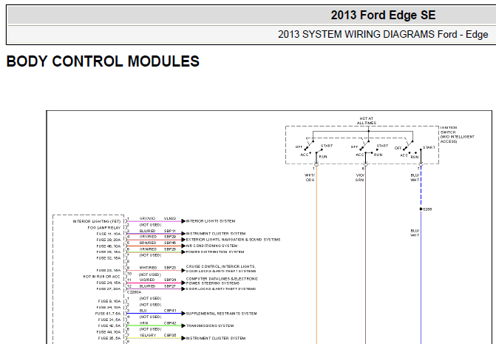Click the "GRN/RED" wire label

click(148, 249)
